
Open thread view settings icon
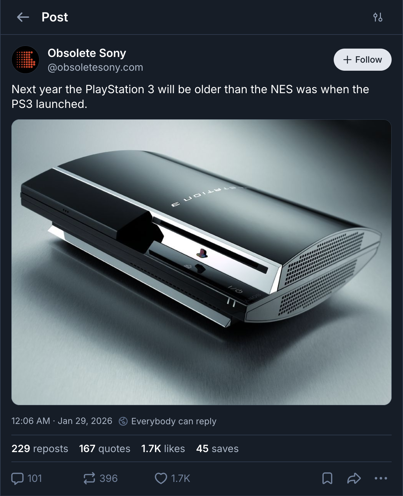pos(378,17)
